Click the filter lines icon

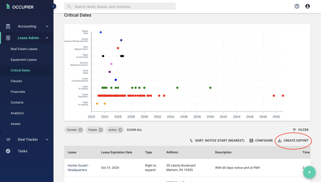tap(294, 130)
